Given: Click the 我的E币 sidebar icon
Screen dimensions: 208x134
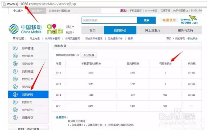Looking at the screenshot, I should coord(15,102).
